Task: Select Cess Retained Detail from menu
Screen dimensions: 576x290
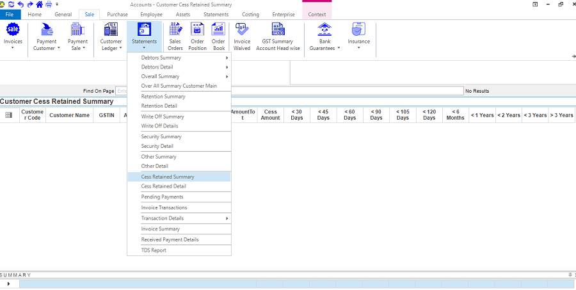Action: (164, 186)
